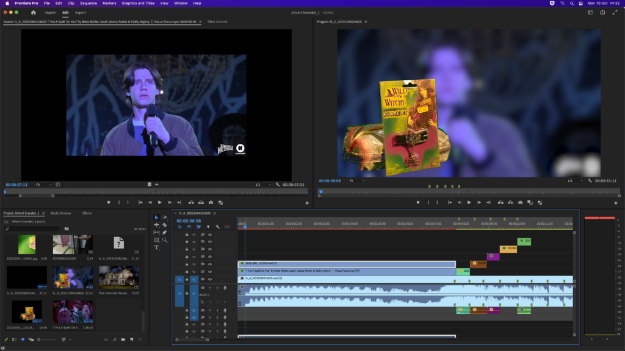Open Project panel menu icon

[x=43, y=213]
